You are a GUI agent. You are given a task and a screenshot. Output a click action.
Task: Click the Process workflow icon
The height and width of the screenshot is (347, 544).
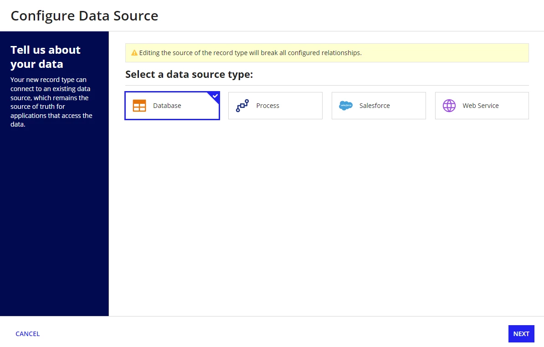pos(242,106)
